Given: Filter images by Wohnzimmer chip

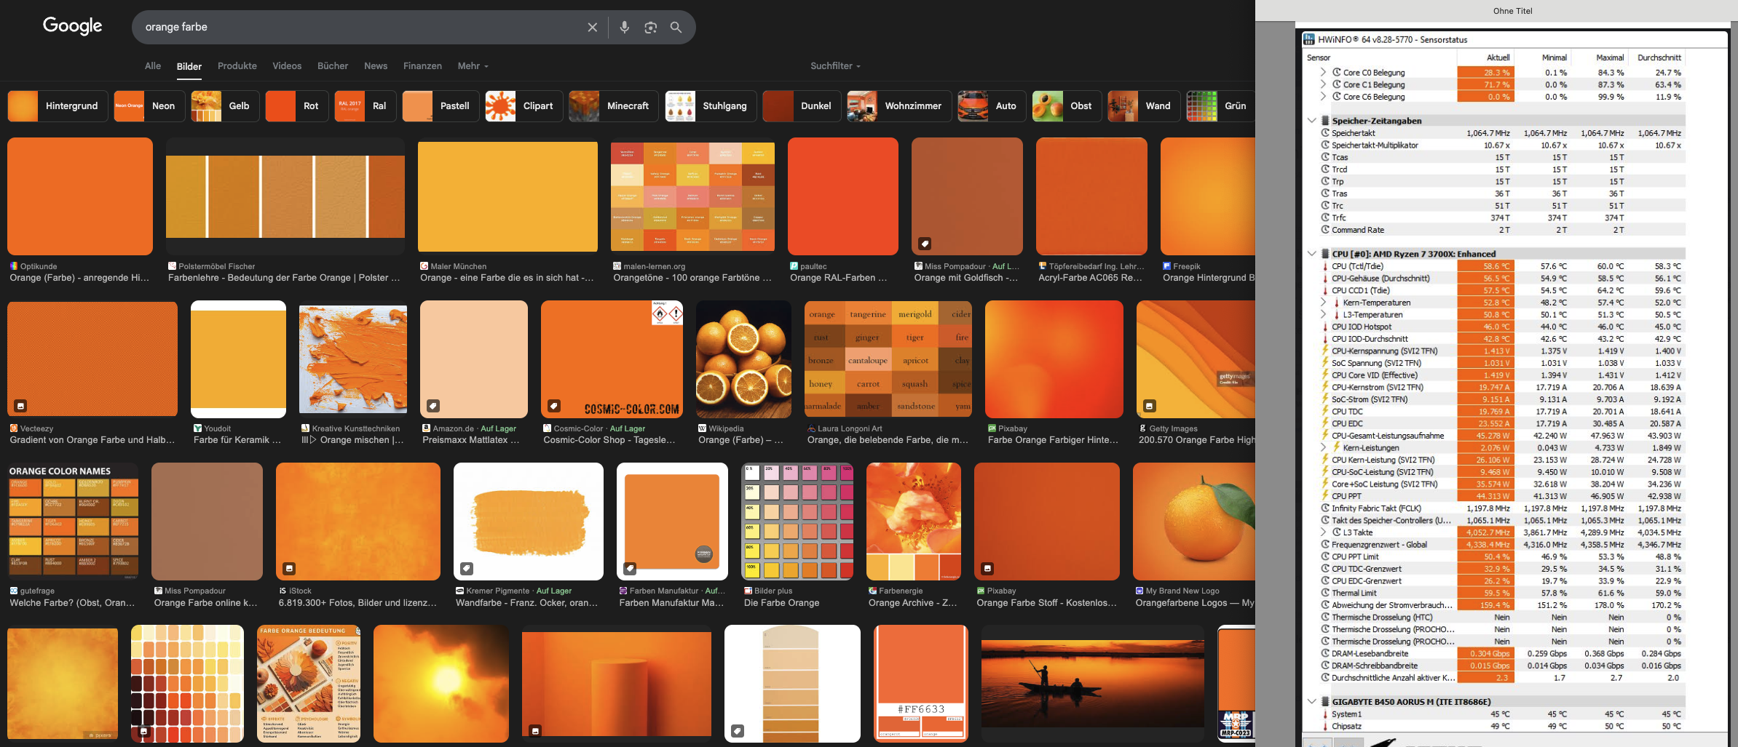Looking at the screenshot, I should [x=899, y=106].
